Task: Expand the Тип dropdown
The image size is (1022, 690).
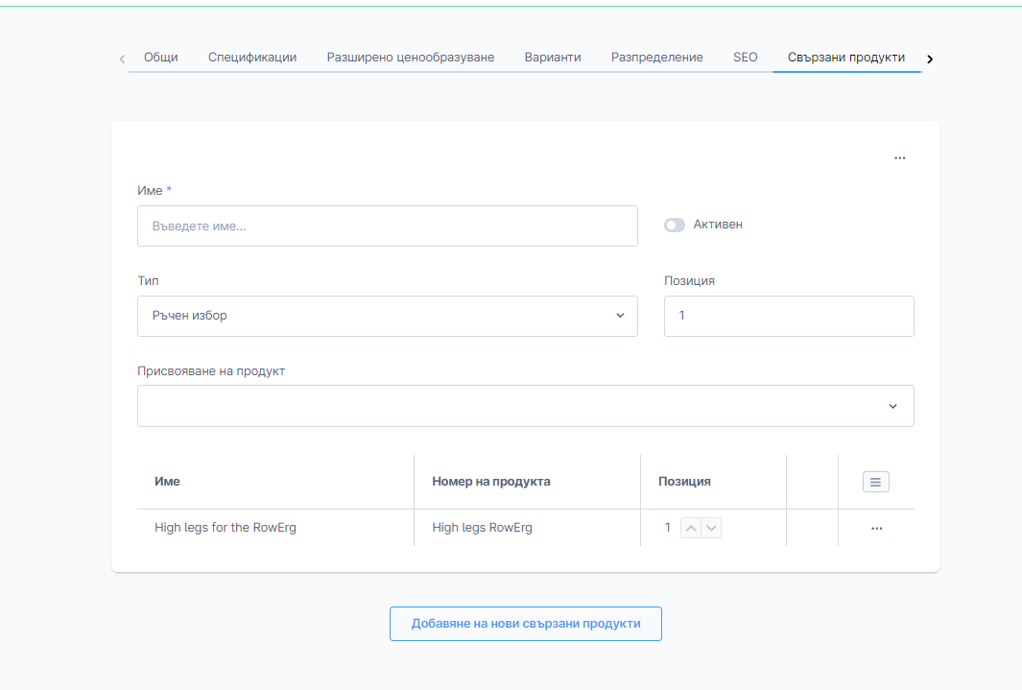Action: pos(387,316)
